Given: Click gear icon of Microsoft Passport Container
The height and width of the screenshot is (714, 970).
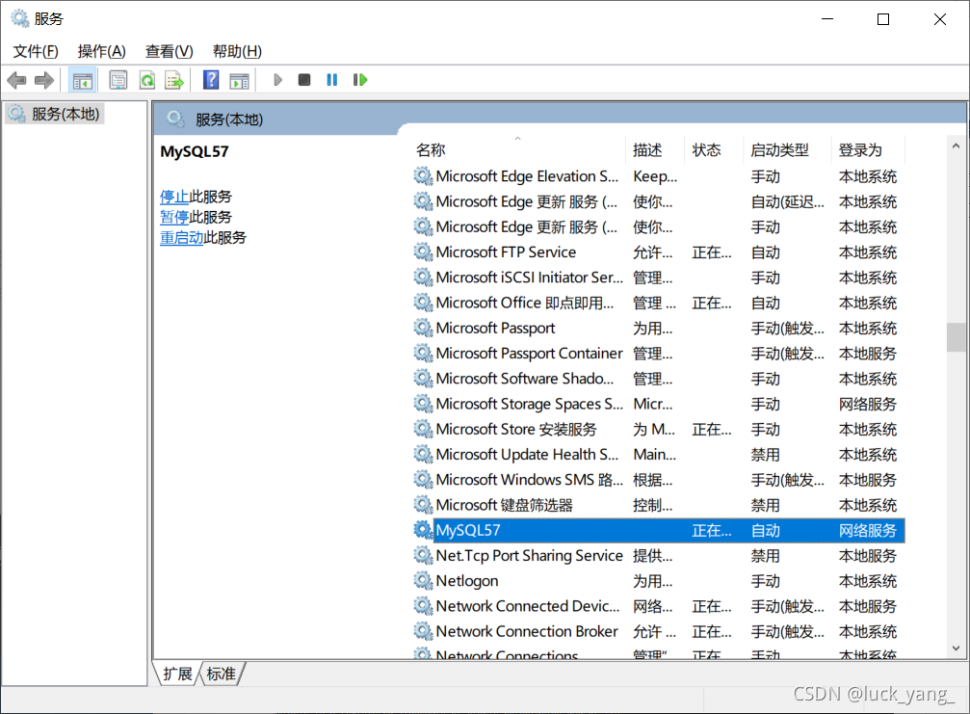Looking at the screenshot, I should [x=423, y=354].
